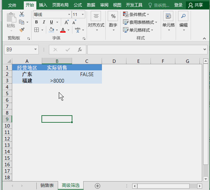
Task: Expand the fill color dropdown arrow
Action: coord(57,30)
